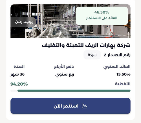Click the التغطية label
Screen dimensions: 141x123
tap(123, 84)
